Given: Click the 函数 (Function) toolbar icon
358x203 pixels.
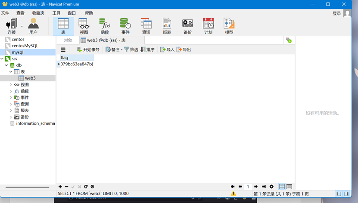Looking at the screenshot, I should tap(105, 26).
